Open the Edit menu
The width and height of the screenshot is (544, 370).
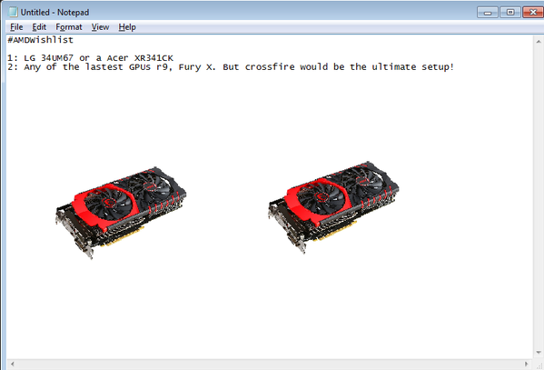(x=39, y=27)
